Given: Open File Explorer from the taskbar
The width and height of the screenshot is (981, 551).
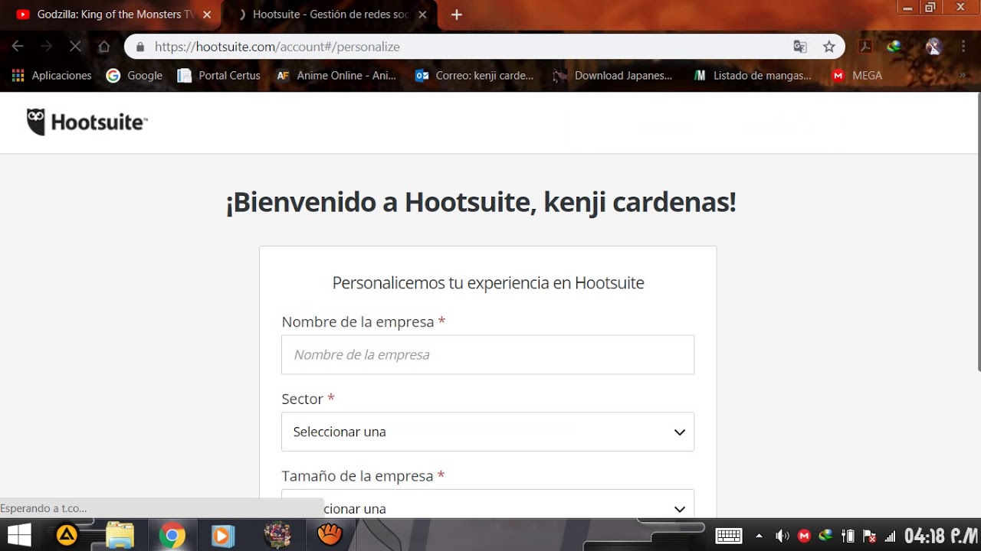Looking at the screenshot, I should (x=120, y=535).
